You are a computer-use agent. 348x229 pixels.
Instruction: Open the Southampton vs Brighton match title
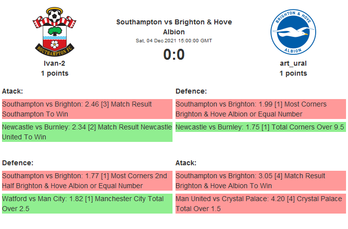click(174, 27)
